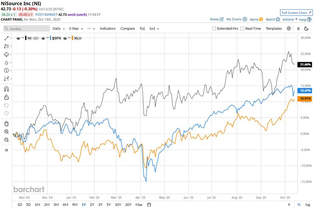Viewport: 315px width, 211px height.
Task: Select the 6M time range
Action: click(65, 204)
